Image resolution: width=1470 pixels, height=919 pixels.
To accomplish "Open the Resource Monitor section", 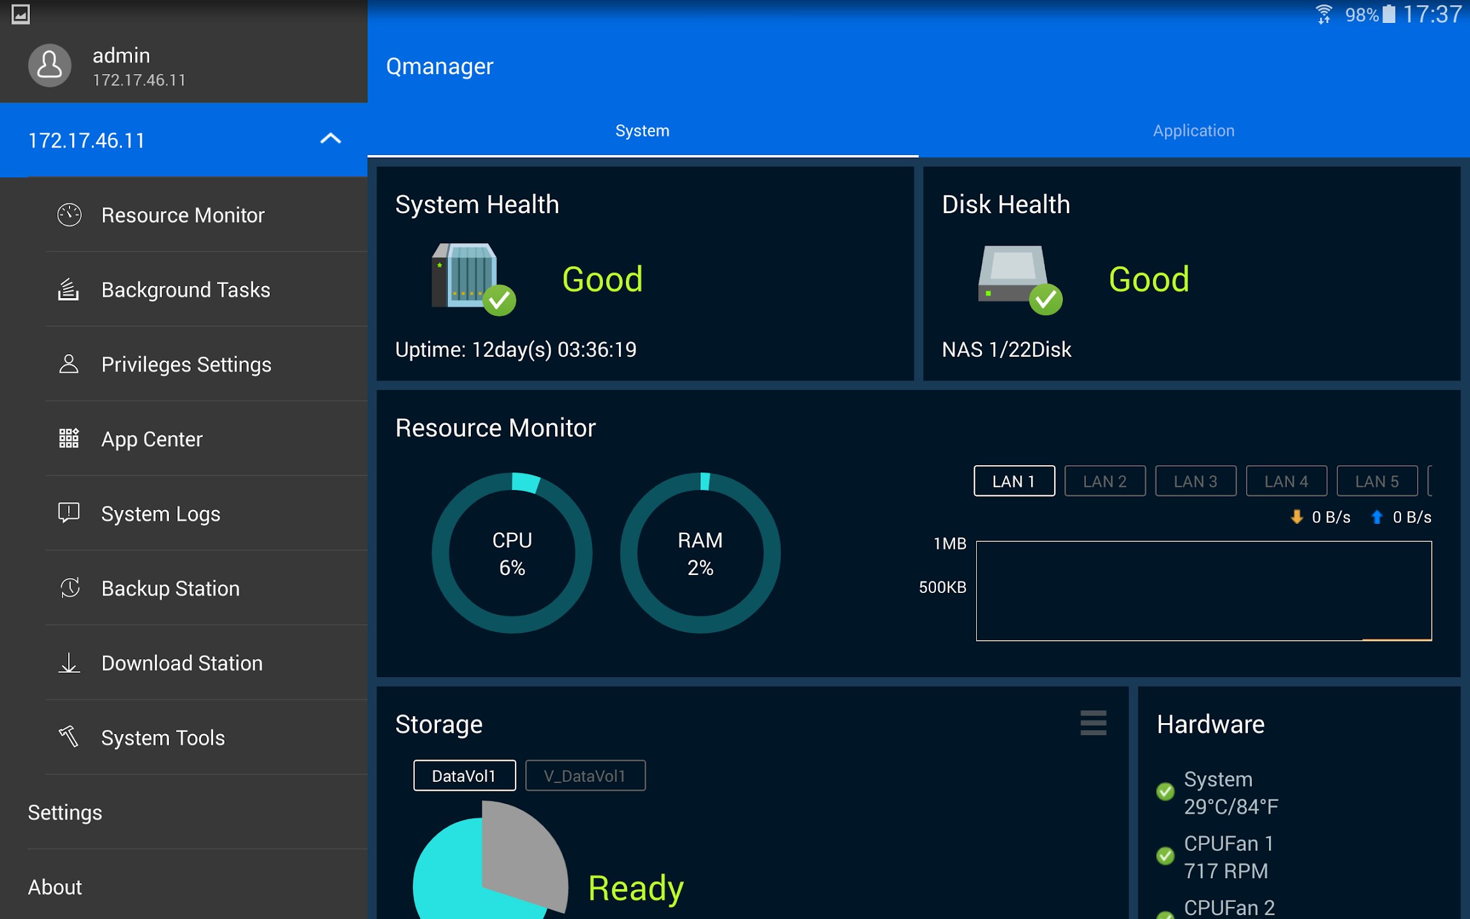I will point(183,215).
